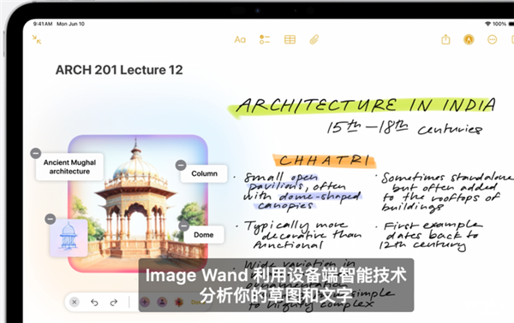This screenshot has height=323, width=514.
Task: Remove the Dome suggestion
Action: (184, 226)
